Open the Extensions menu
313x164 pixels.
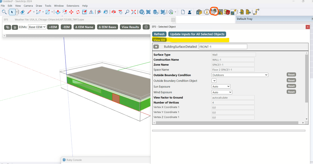[x=73, y=6]
